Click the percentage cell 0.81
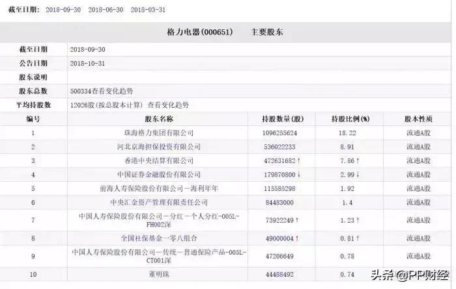 [x=347, y=238]
